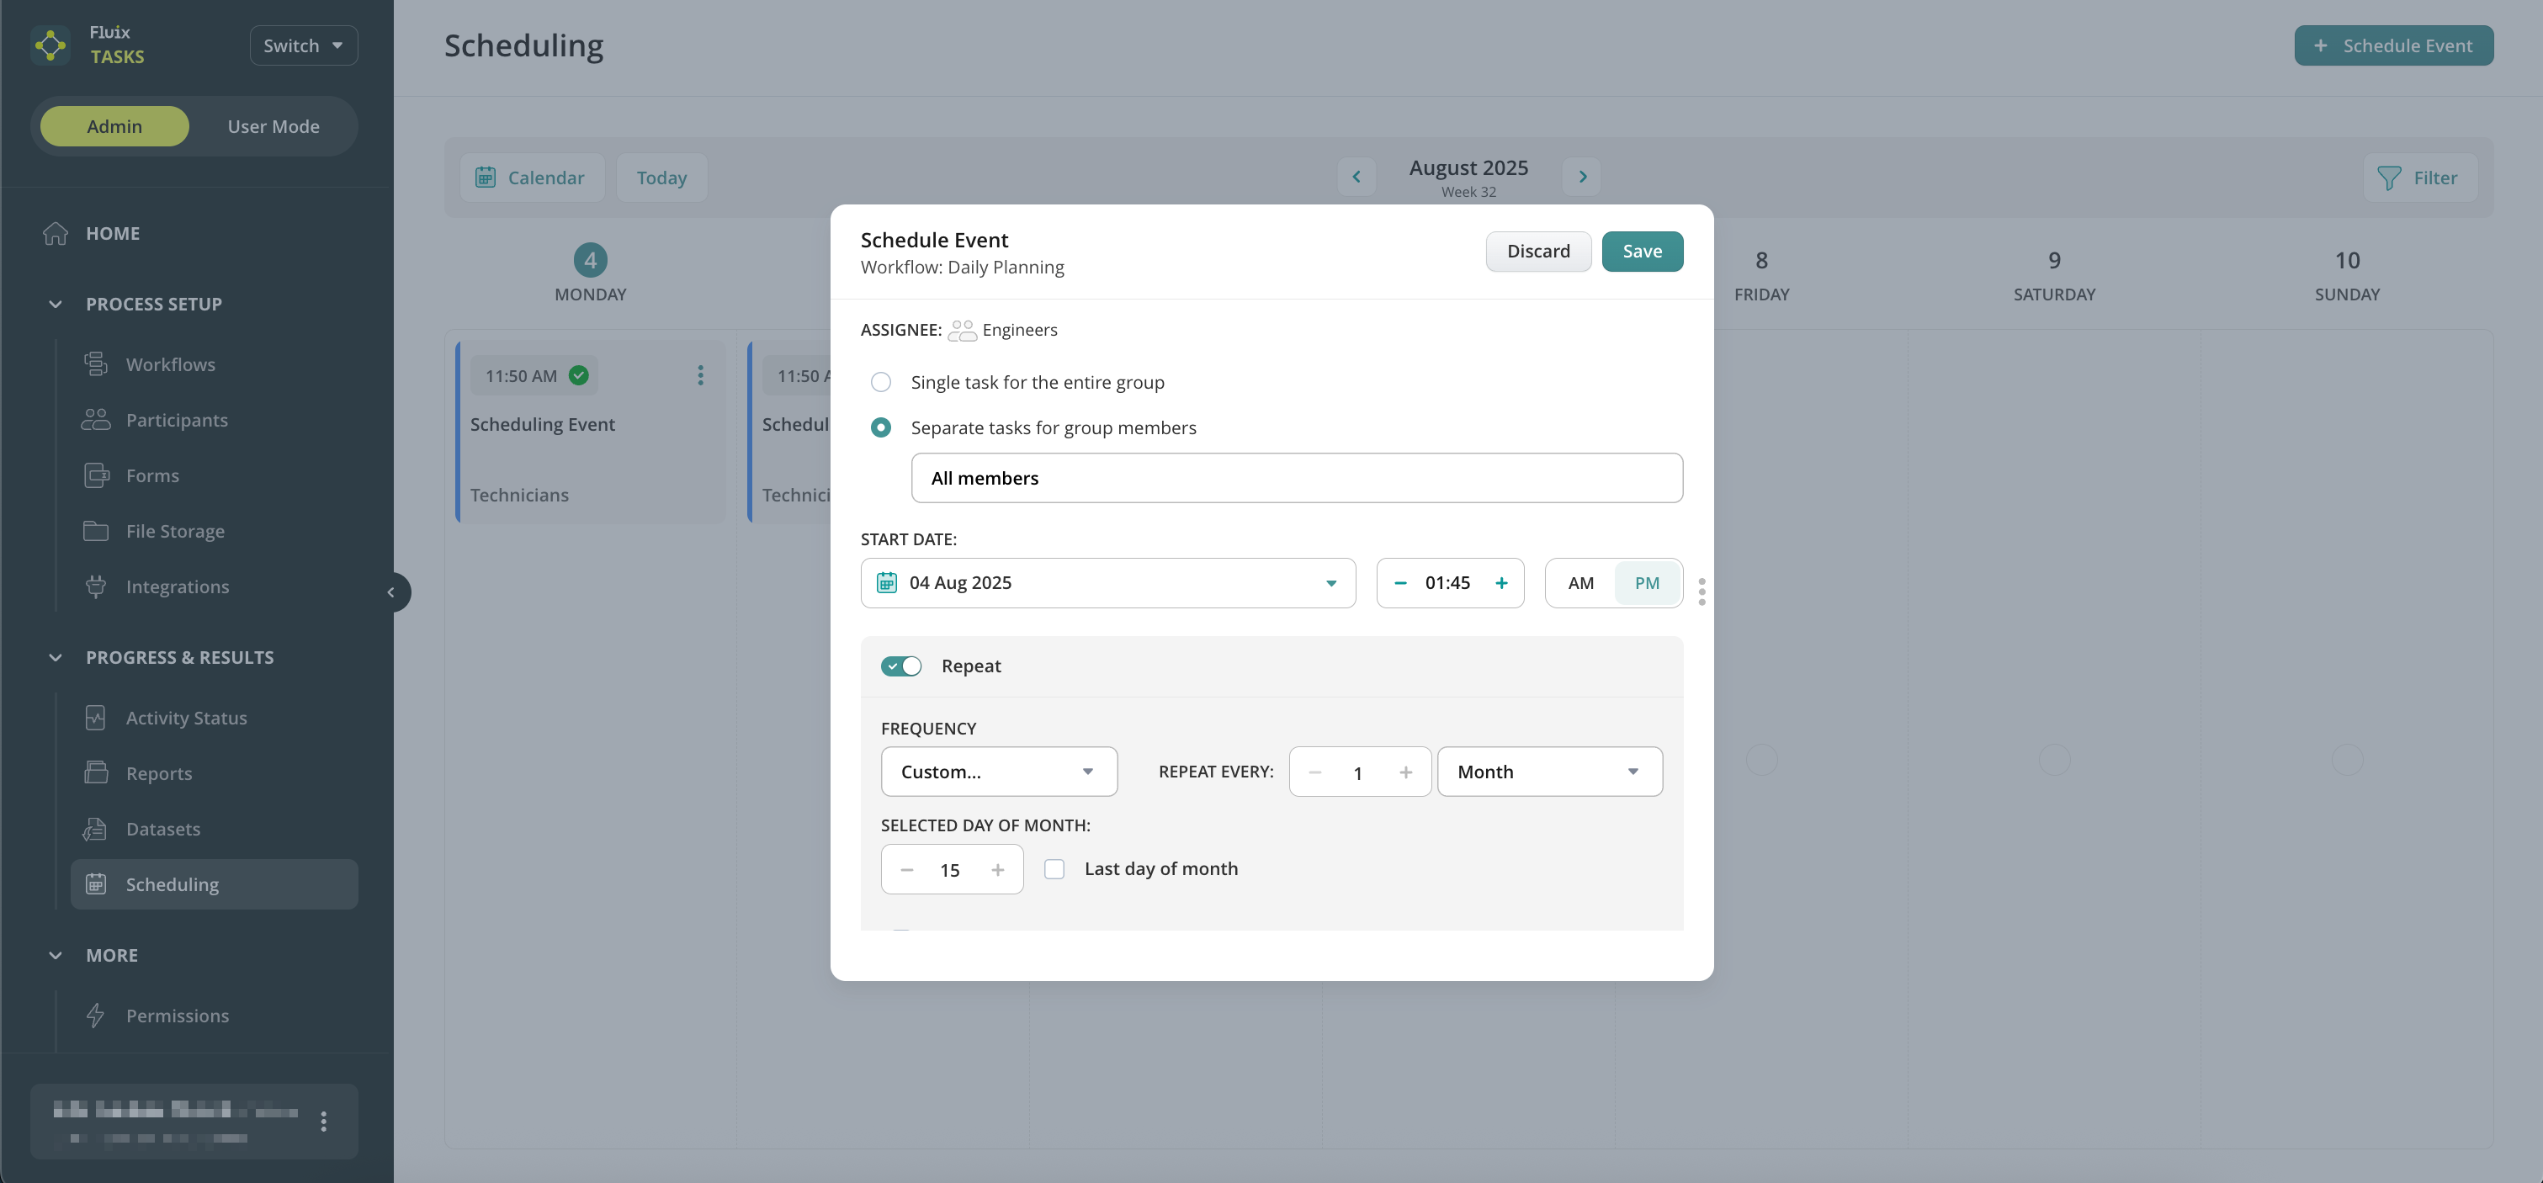Expand the Month interval unit dropdown
This screenshot has height=1183, width=2543.
[x=1549, y=772]
